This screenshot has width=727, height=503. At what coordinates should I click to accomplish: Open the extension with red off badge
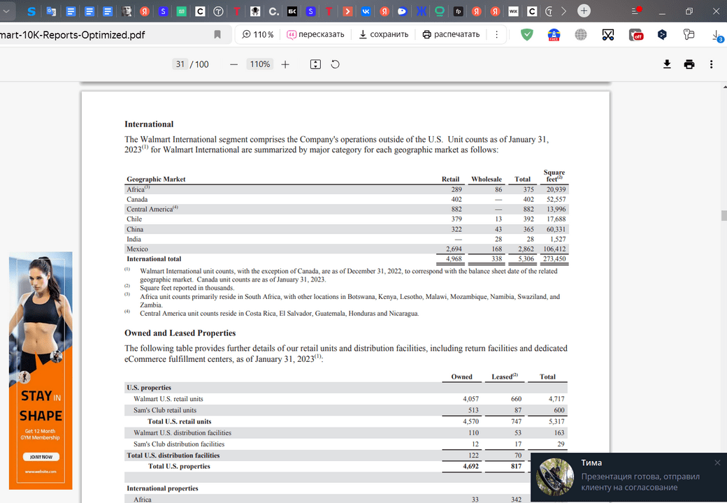coord(635,35)
